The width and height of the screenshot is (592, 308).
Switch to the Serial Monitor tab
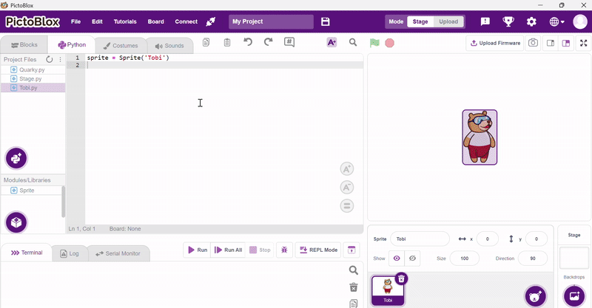point(118,253)
